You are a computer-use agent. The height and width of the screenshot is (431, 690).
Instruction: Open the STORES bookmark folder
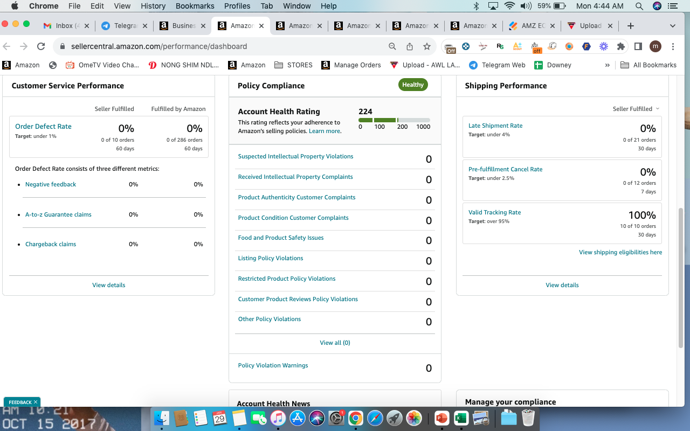(x=294, y=65)
